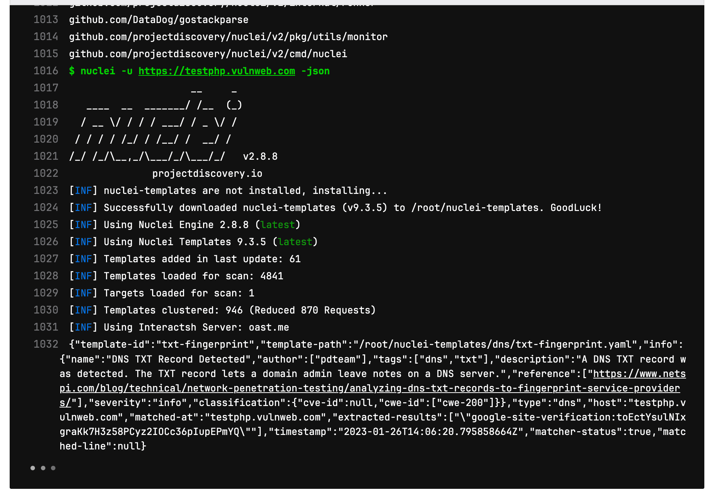Select line number 1032
The width and height of the screenshot is (714, 497).
click(46, 344)
